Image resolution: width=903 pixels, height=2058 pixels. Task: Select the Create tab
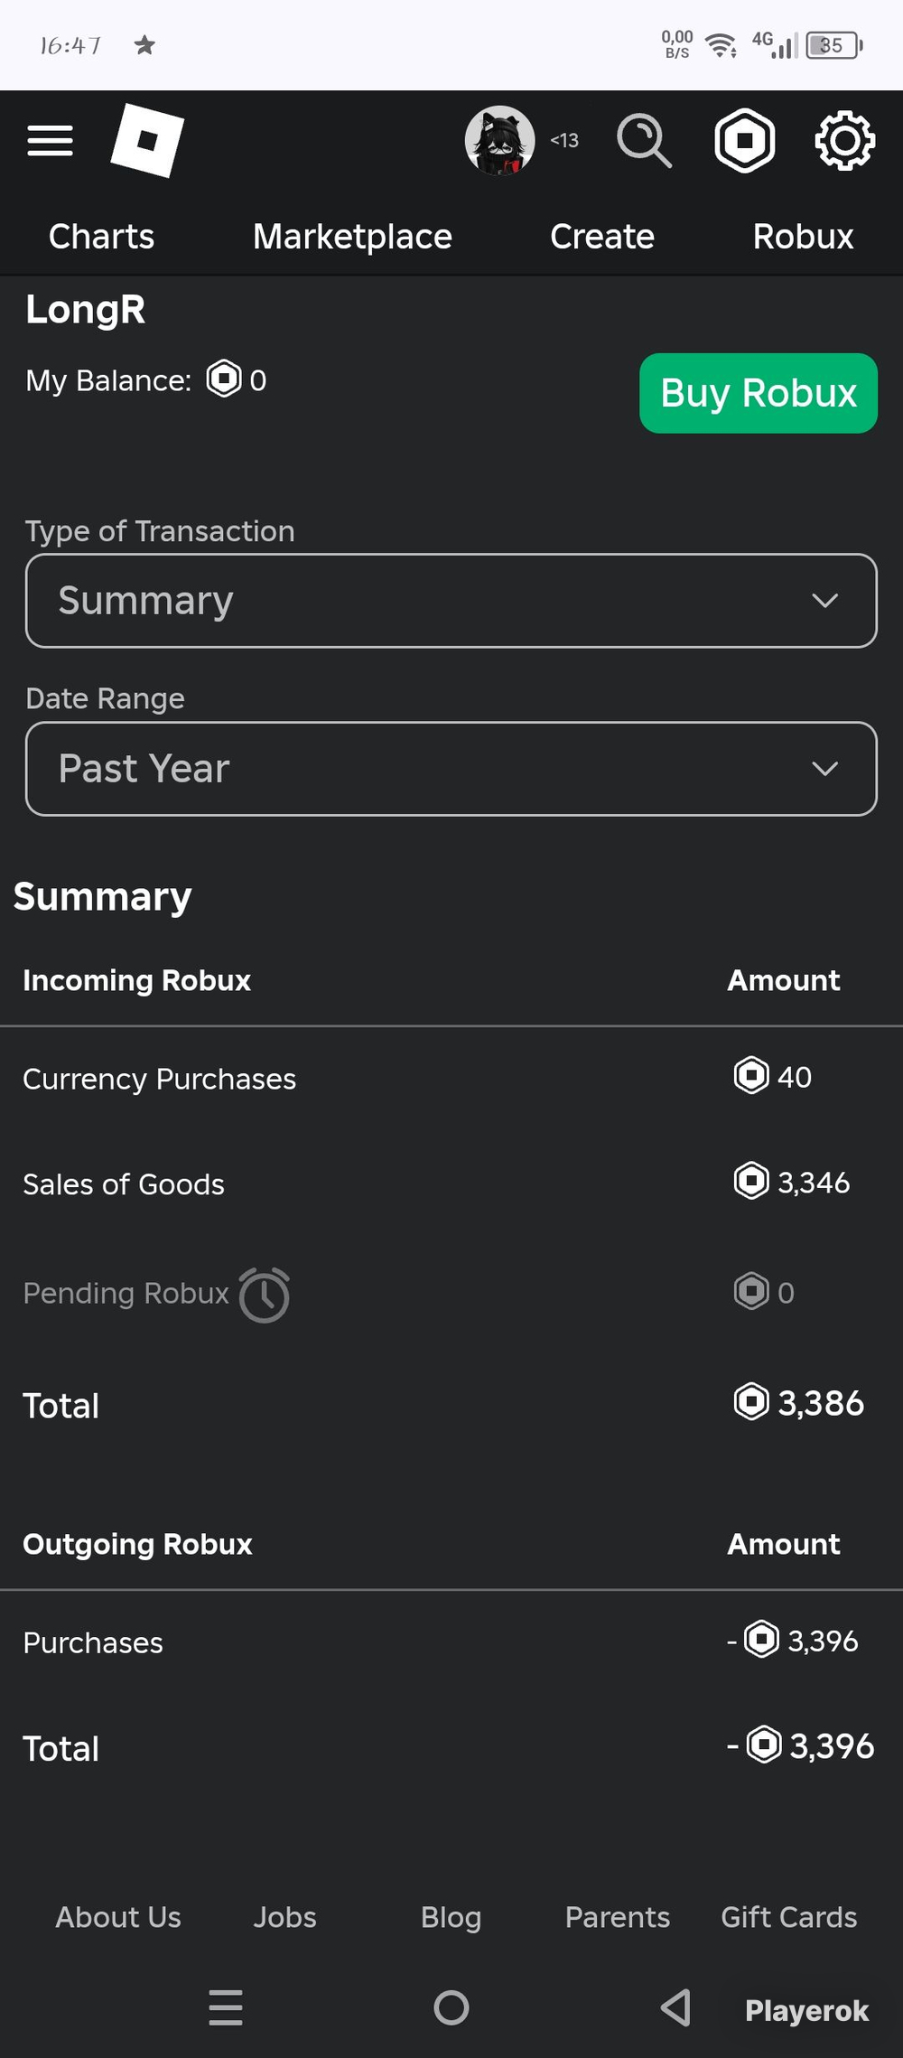click(602, 237)
